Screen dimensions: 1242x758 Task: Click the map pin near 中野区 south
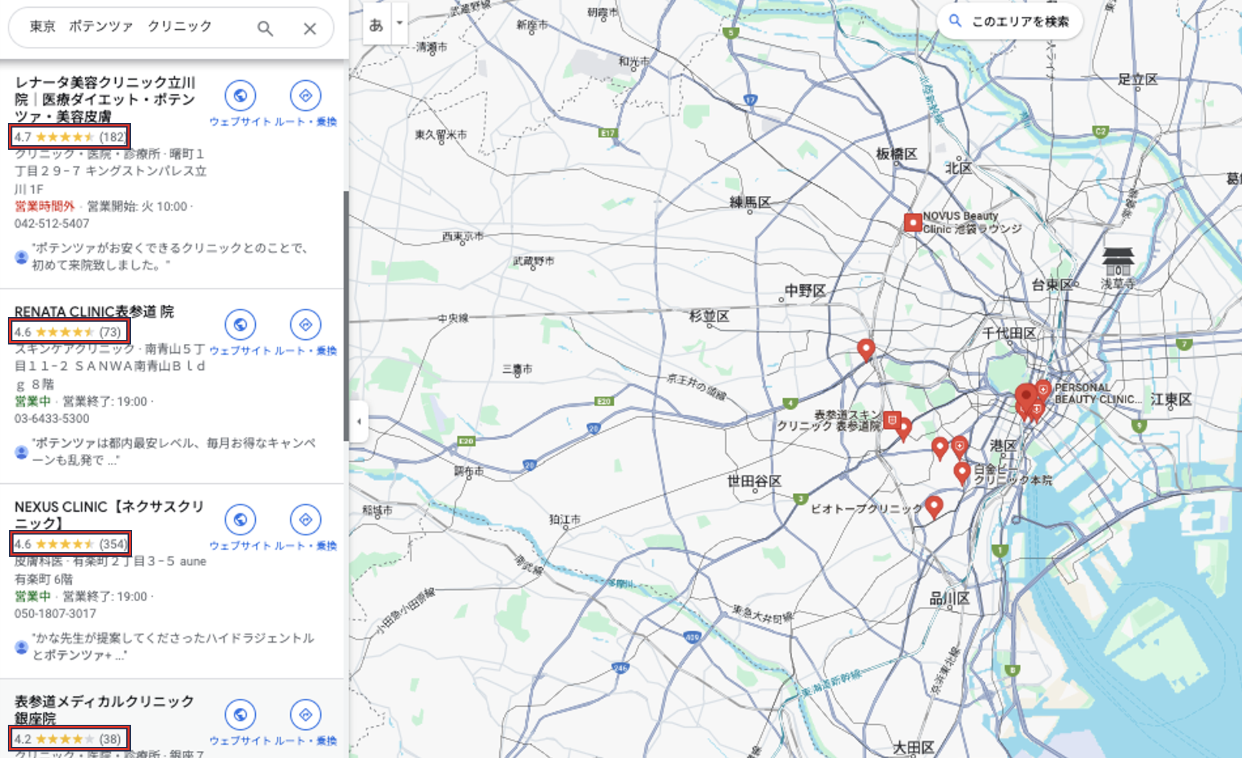[866, 348]
